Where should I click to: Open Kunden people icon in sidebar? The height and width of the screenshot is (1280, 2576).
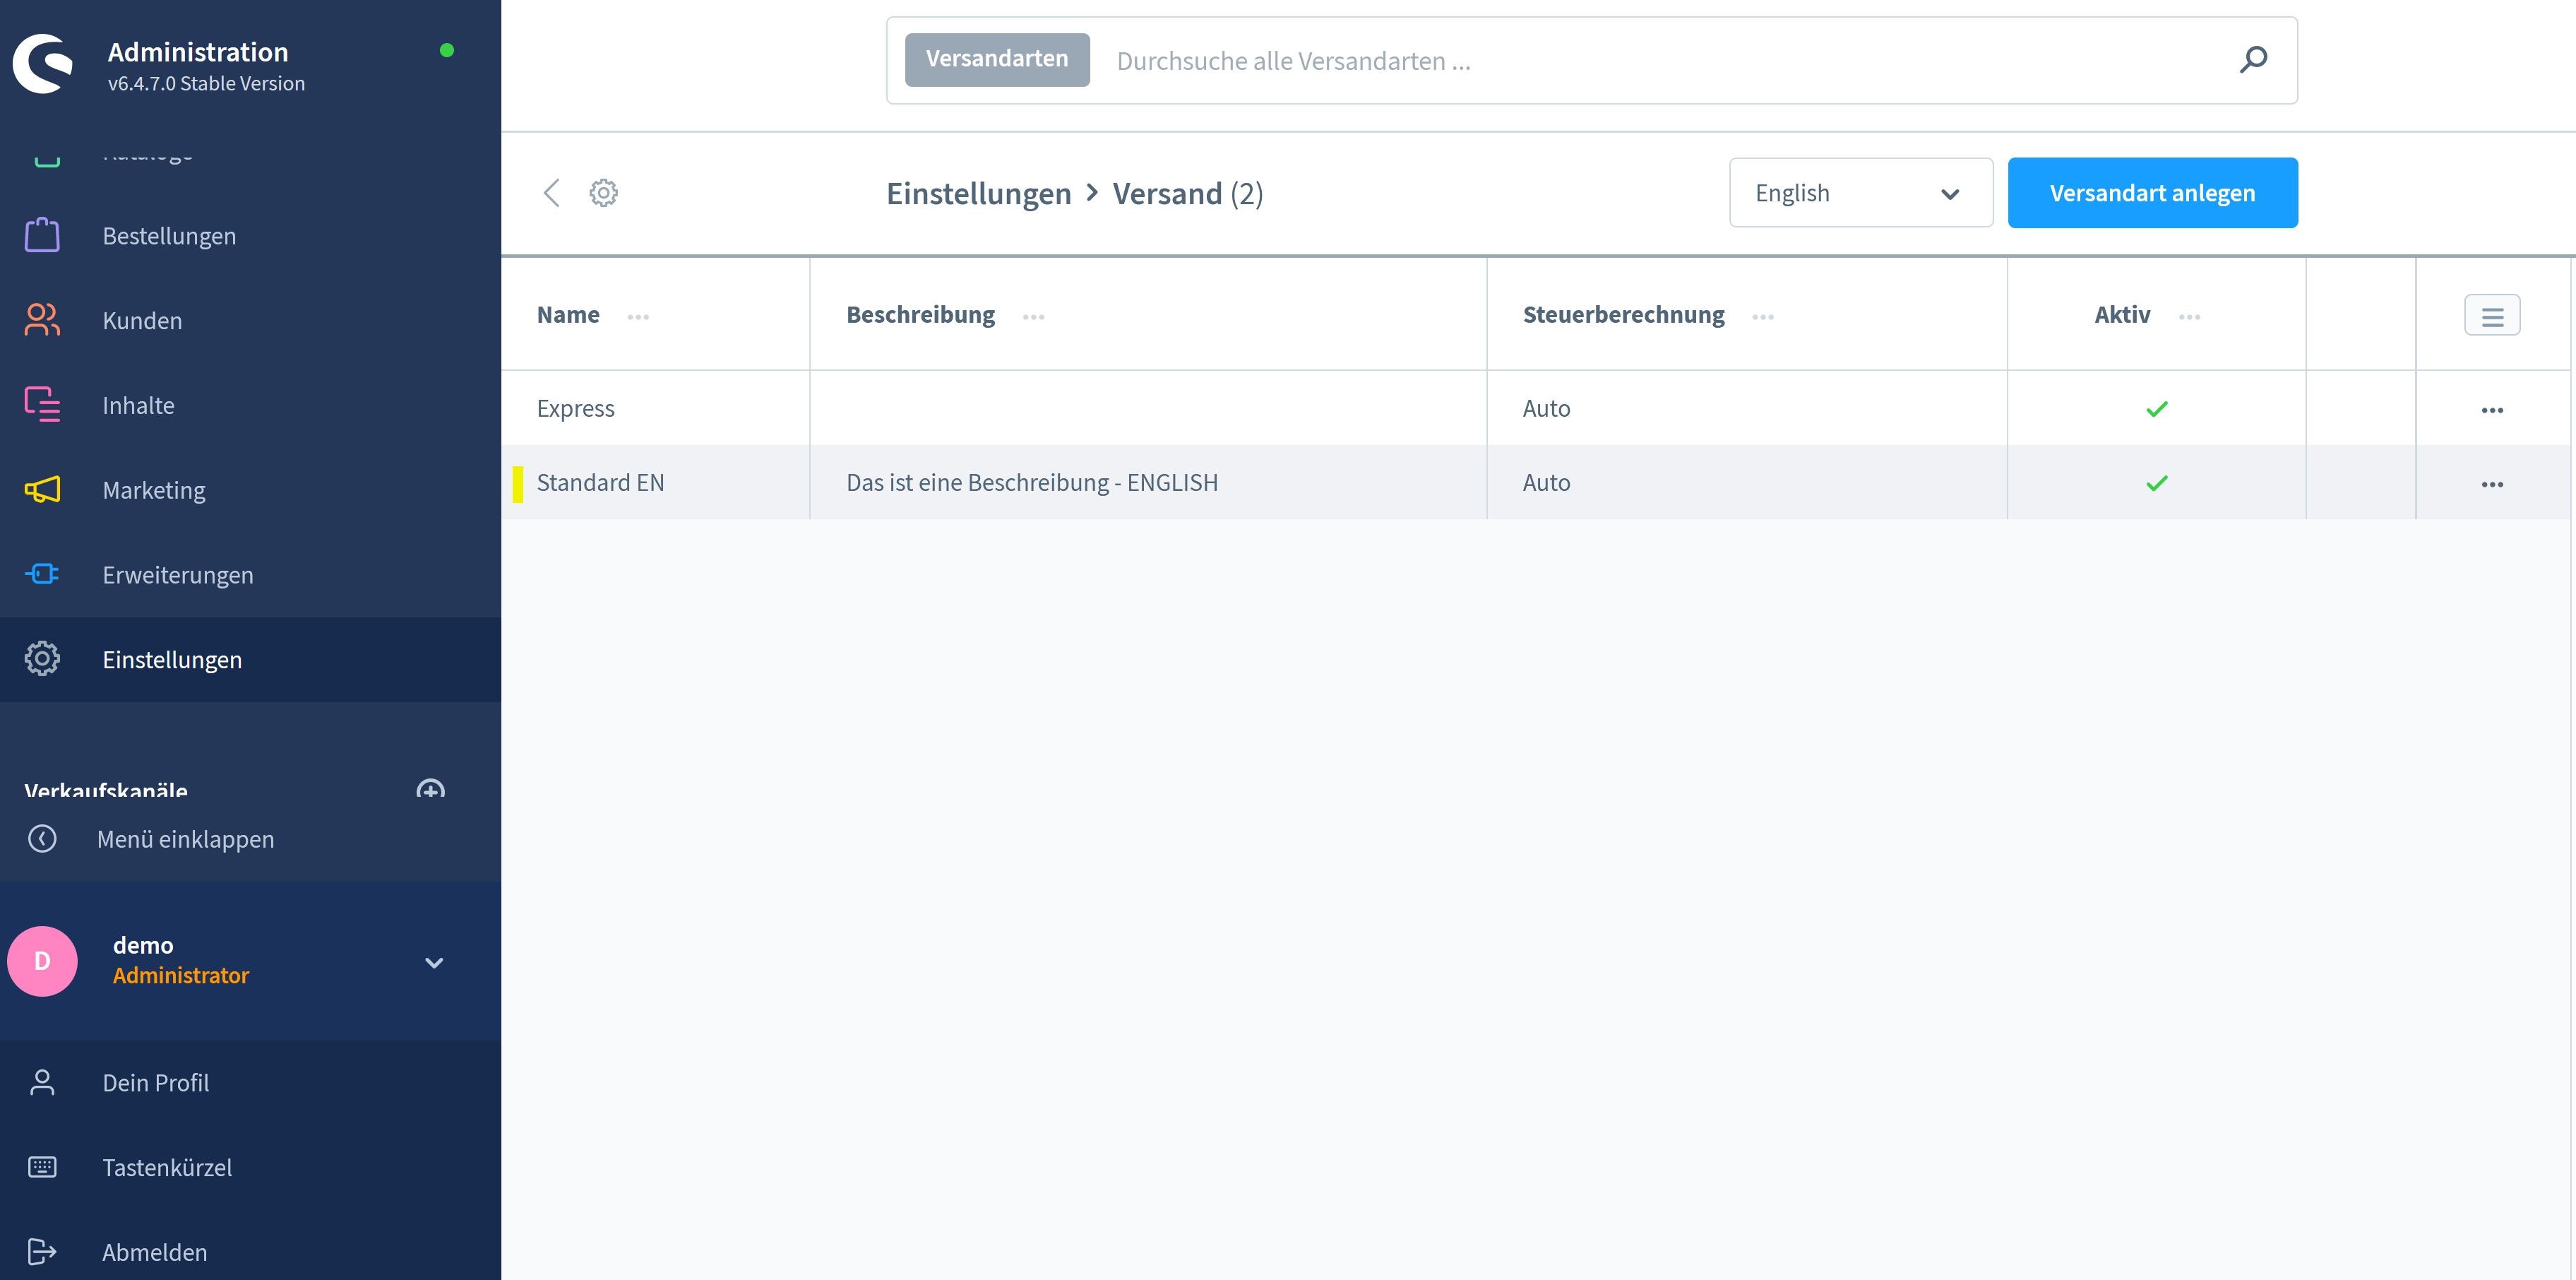(x=42, y=320)
